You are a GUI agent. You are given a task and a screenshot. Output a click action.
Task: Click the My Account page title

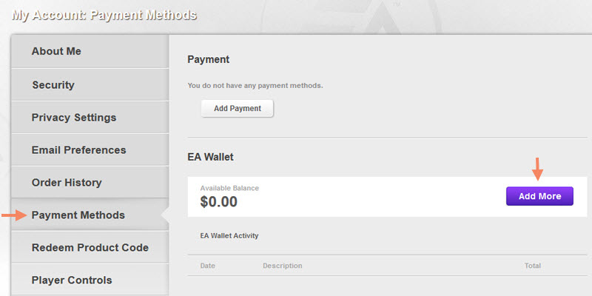point(104,14)
